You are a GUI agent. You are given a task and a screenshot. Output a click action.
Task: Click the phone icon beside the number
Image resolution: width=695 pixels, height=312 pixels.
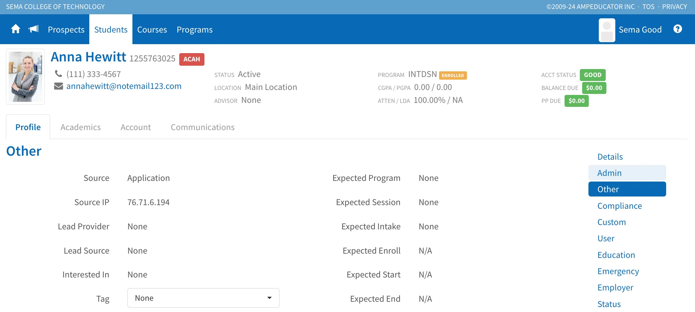(x=58, y=74)
